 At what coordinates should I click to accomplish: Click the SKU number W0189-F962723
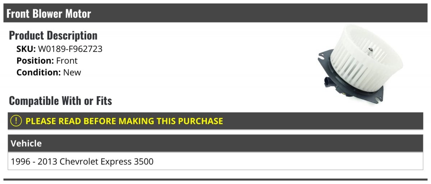(70, 49)
